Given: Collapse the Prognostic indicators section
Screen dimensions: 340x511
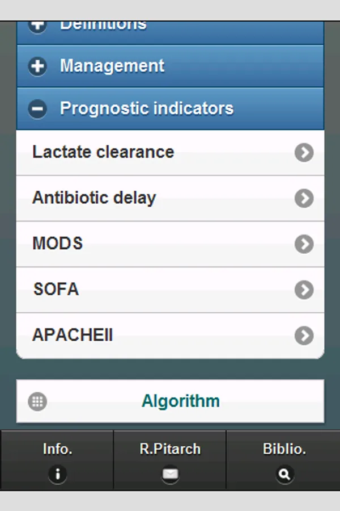Looking at the screenshot, I should pos(170,108).
